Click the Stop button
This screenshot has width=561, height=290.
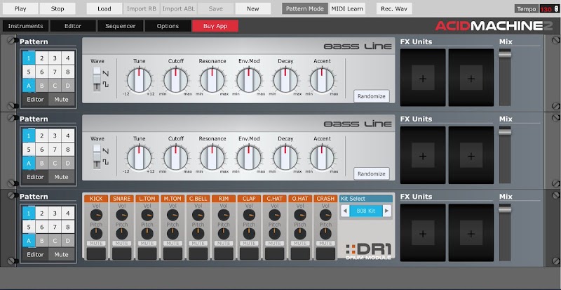coord(58,8)
